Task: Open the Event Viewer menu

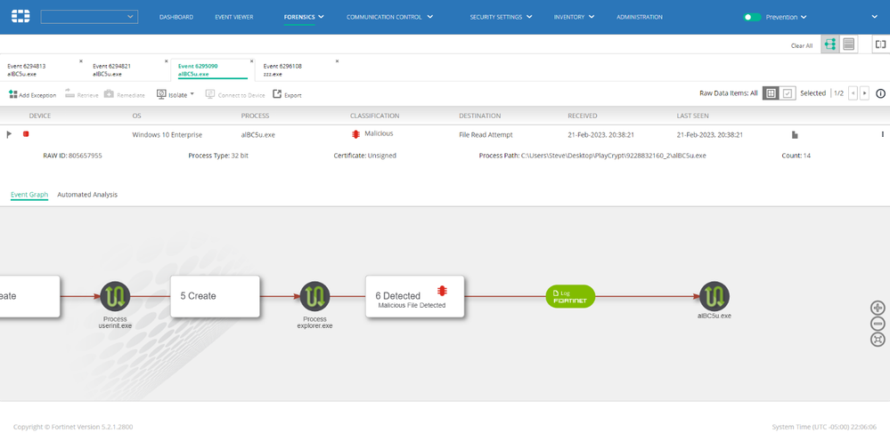Action: (x=233, y=17)
